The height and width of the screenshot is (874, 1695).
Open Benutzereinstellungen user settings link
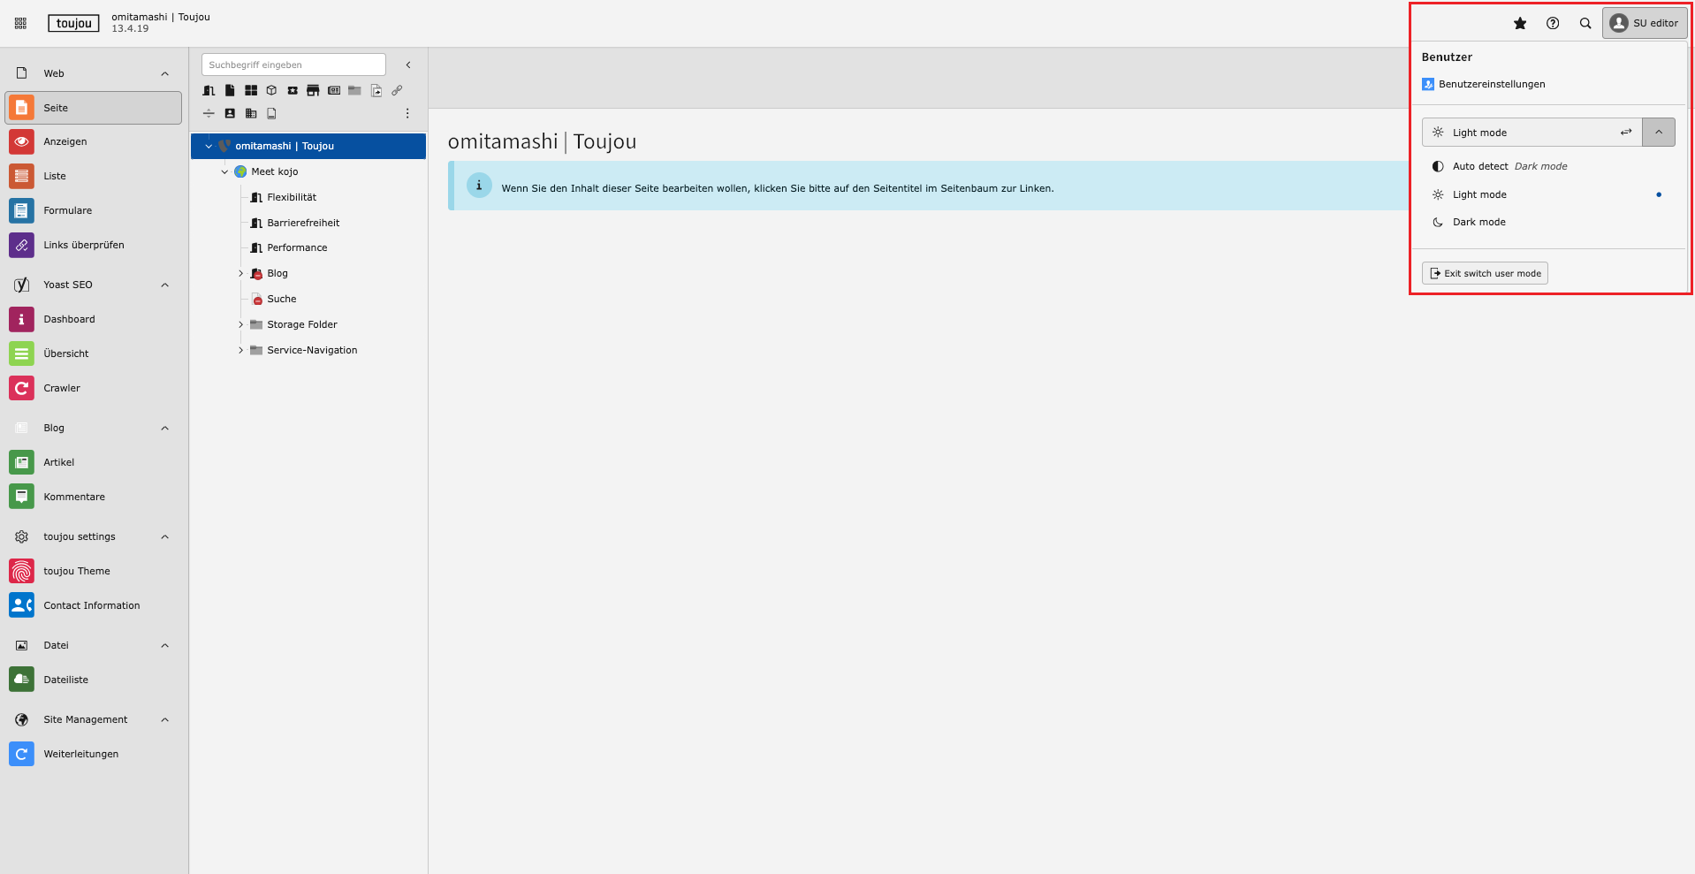(1491, 85)
